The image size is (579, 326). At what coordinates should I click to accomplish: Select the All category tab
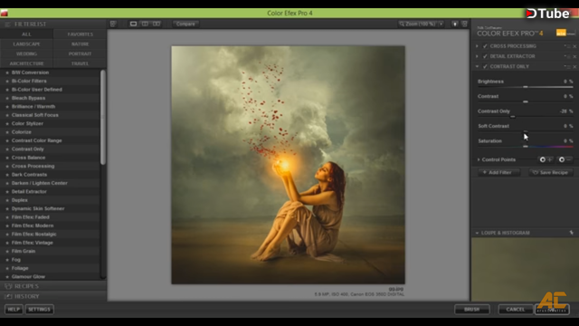tap(26, 34)
